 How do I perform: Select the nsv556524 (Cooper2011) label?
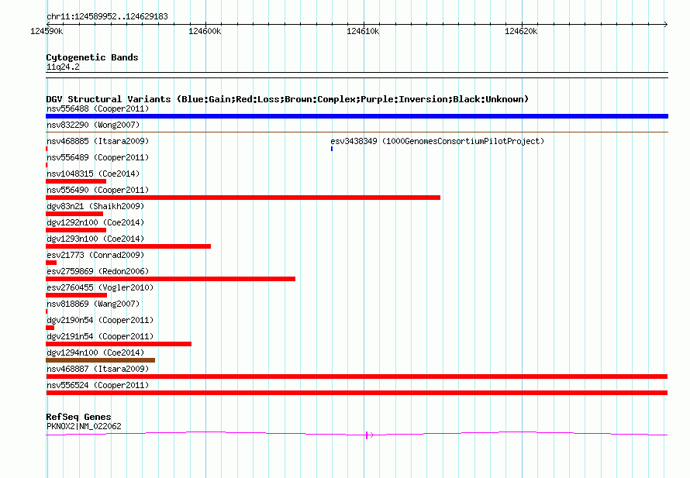coord(98,385)
